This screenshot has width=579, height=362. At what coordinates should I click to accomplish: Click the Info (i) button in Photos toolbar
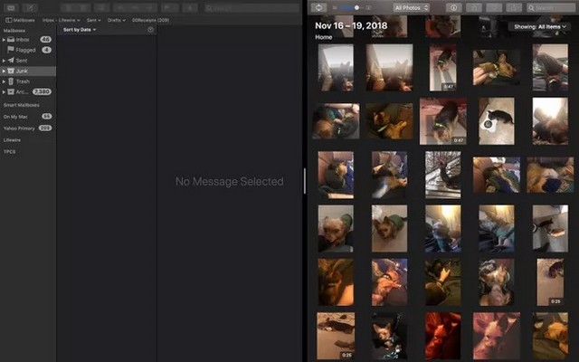pos(454,7)
